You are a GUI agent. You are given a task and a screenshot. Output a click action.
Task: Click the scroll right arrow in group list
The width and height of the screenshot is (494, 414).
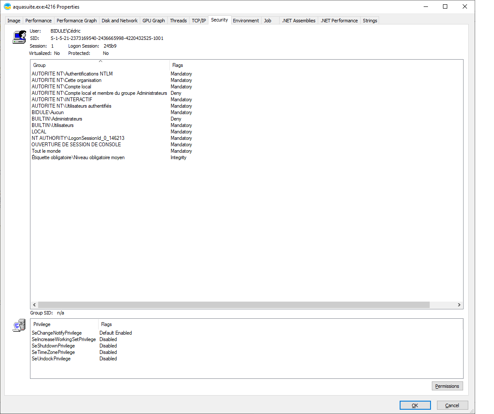tap(459, 305)
